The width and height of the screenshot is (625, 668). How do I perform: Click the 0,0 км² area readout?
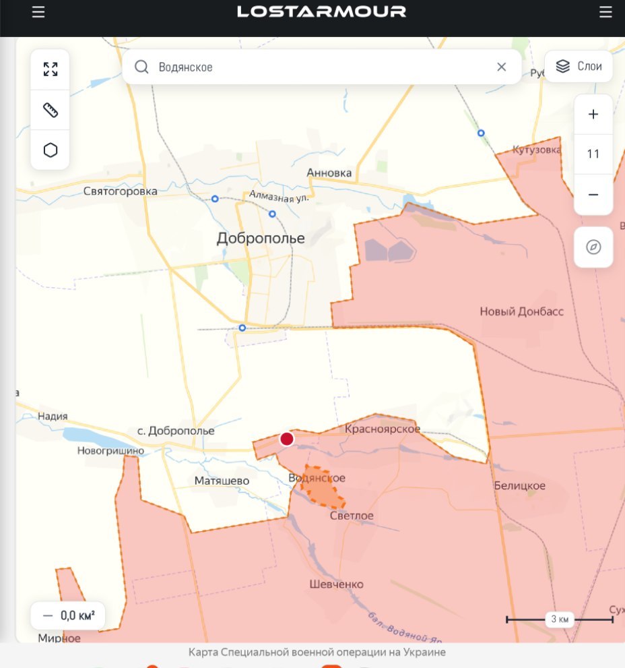(68, 615)
